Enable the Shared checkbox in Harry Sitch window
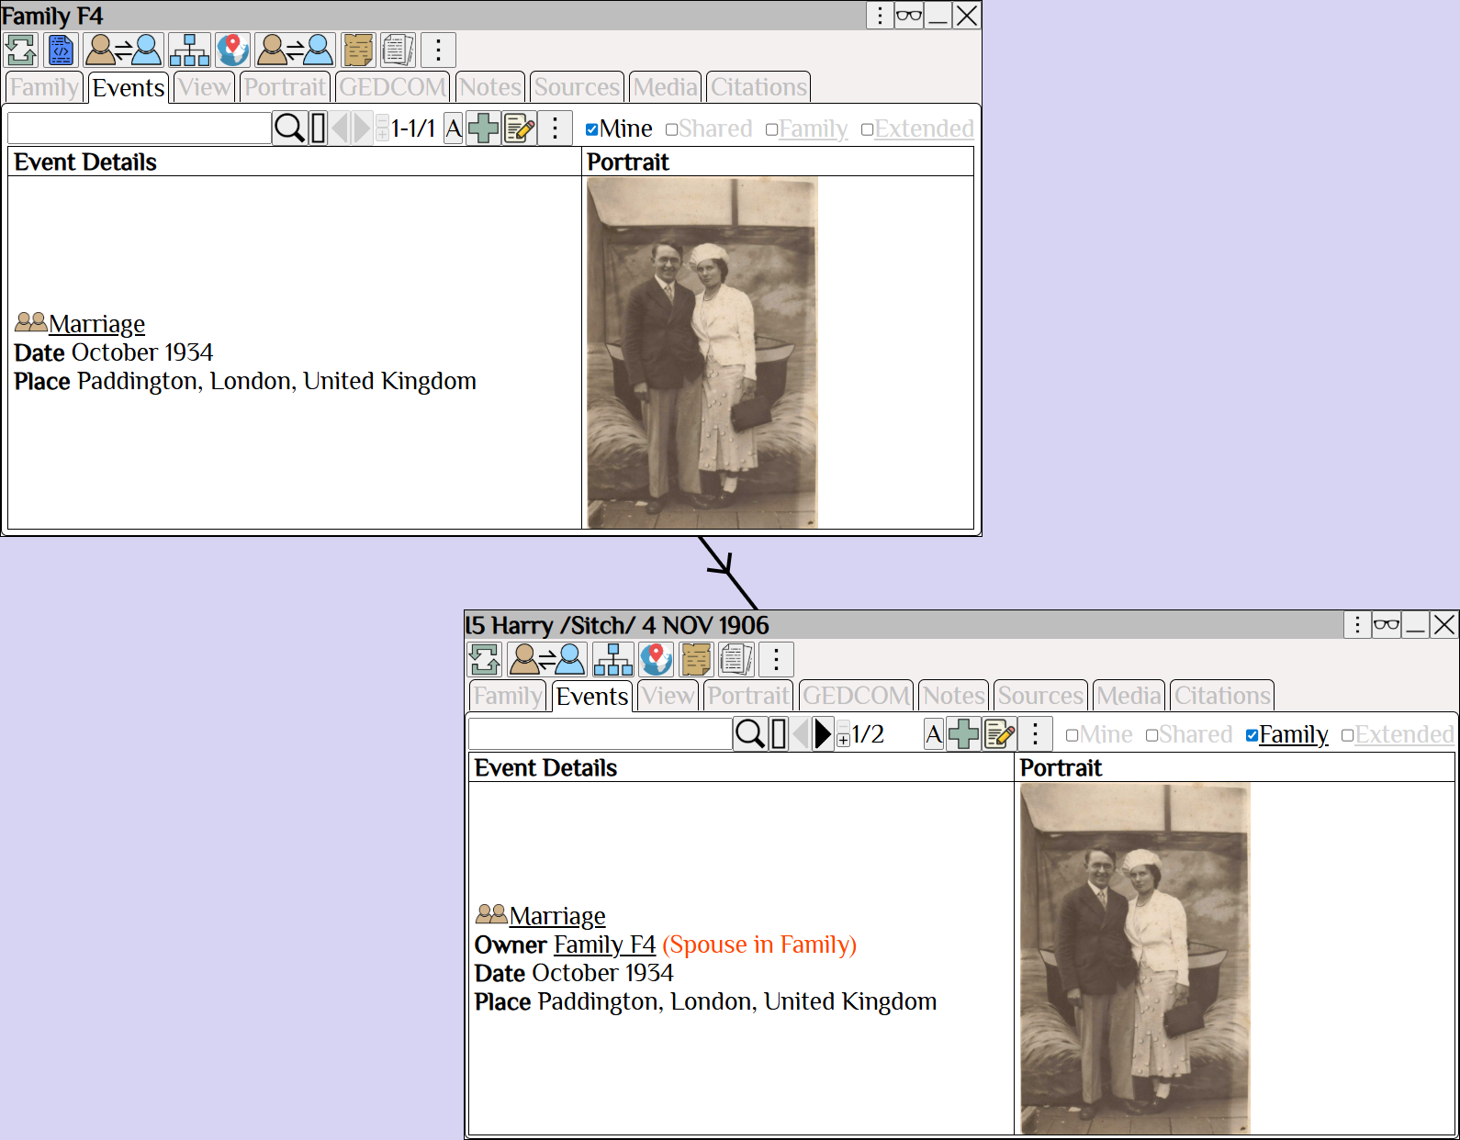The image size is (1460, 1140). click(x=1151, y=735)
